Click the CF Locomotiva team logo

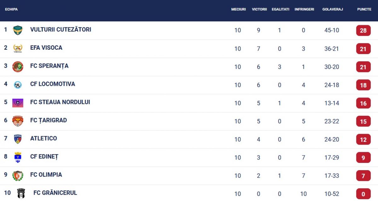click(18, 85)
